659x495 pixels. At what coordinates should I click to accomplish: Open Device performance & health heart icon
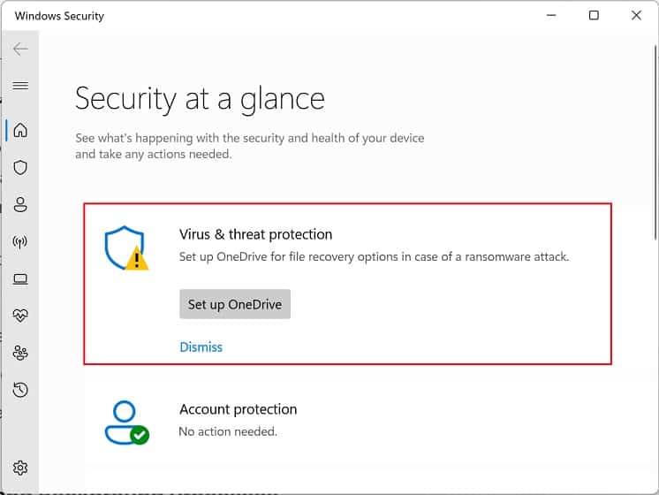coord(20,316)
